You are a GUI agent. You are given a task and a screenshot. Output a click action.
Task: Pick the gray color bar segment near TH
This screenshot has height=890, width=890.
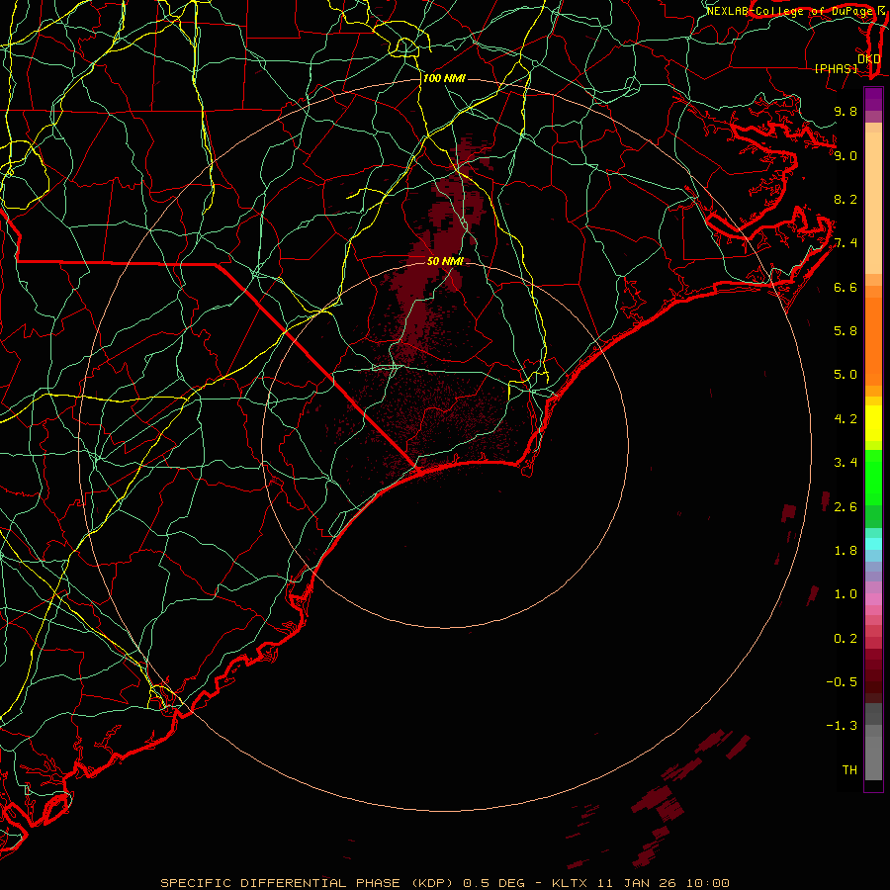coord(873,757)
